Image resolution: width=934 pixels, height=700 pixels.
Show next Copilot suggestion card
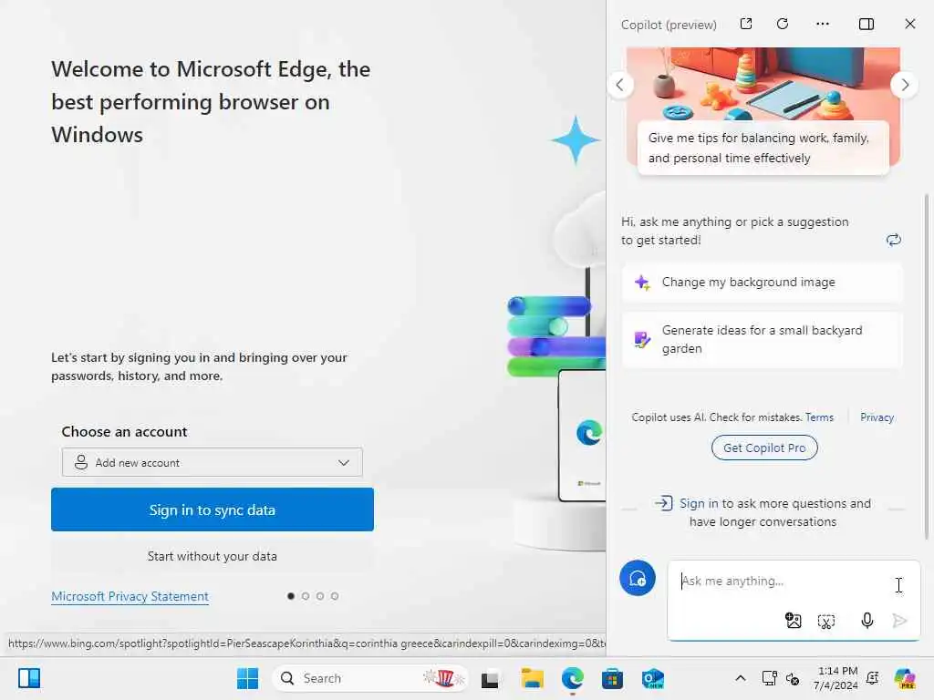[905, 85]
